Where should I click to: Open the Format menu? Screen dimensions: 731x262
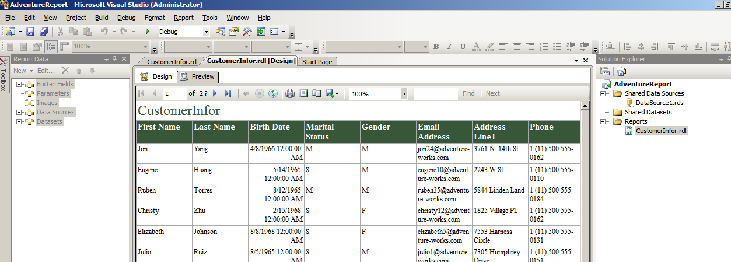point(155,18)
